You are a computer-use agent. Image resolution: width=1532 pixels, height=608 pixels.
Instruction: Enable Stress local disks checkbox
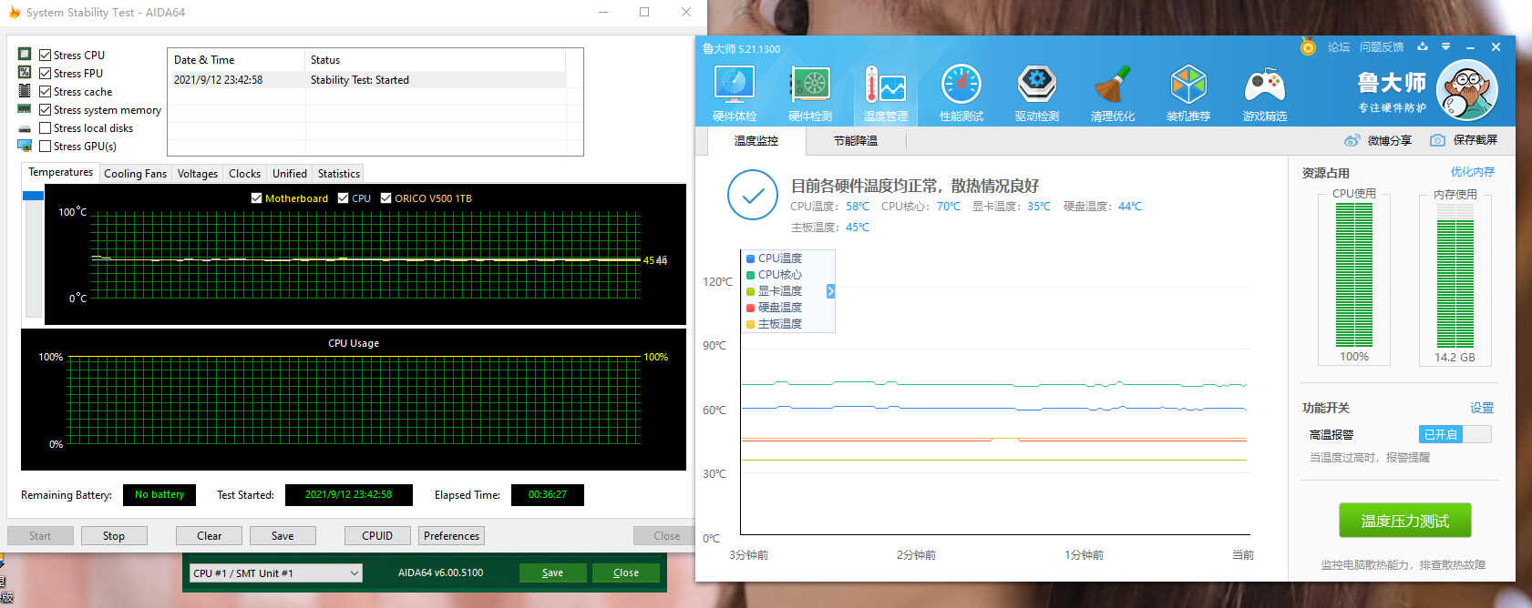click(x=45, y=127)
